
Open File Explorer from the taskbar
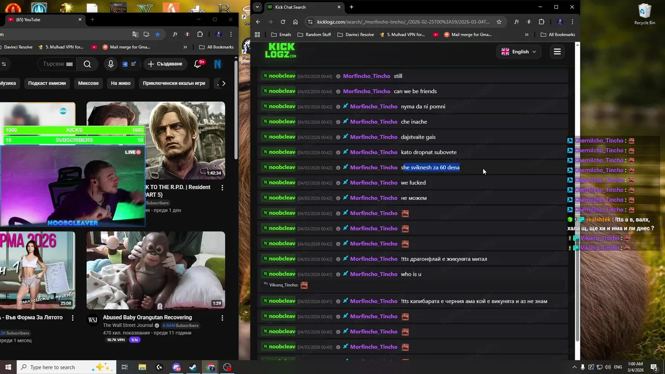coord(142,367)
